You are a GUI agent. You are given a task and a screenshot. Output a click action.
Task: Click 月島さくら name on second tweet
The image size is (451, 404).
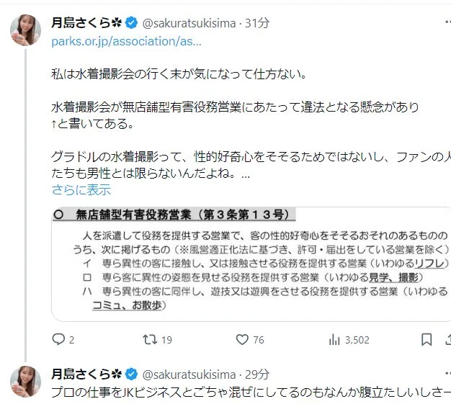pyautogui.click(x=86, y=374)
